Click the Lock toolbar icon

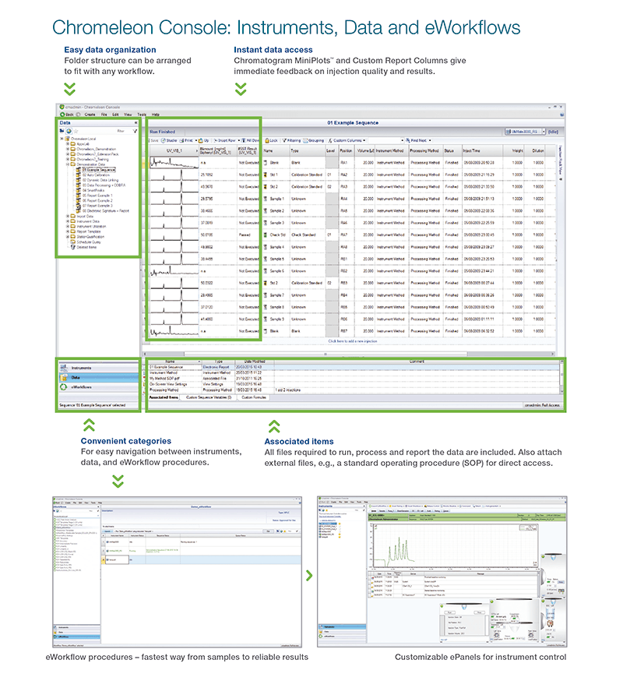[x=266, y=140]
